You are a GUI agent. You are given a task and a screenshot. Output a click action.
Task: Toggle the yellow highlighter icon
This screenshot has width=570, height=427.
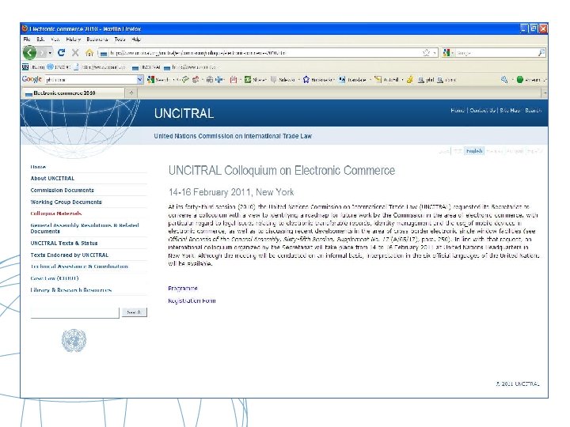tap(410, 80)
